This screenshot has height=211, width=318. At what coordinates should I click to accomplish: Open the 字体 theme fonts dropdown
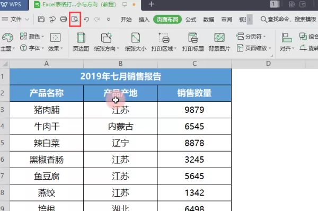click(x=32, y=48)
